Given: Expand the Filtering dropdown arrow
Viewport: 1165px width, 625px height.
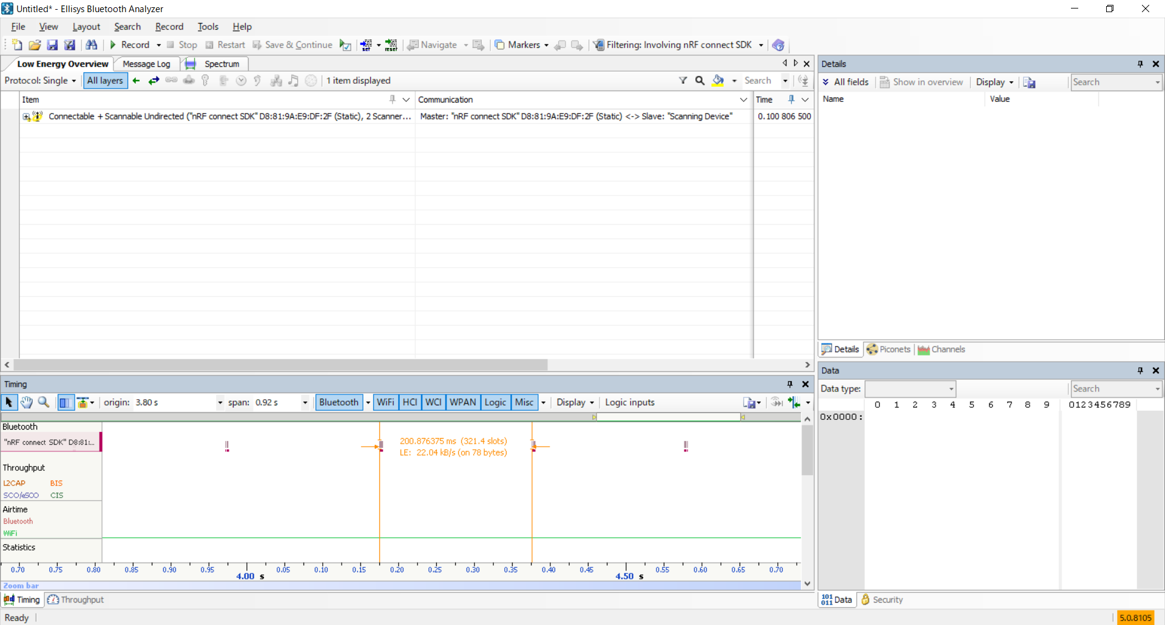Looking at the screenshot, I should coord(761,45).
